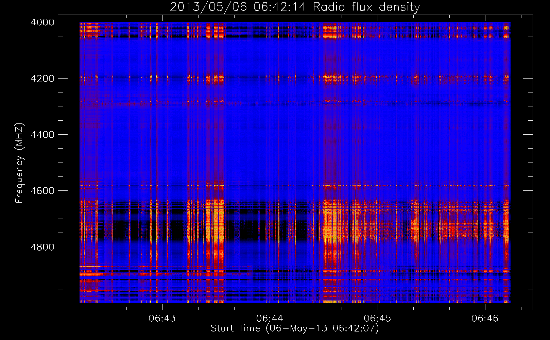Select the 06:46 time axis label
This screenshot has width=550, height=340.
pyautogui.click(x=485, y=318)
